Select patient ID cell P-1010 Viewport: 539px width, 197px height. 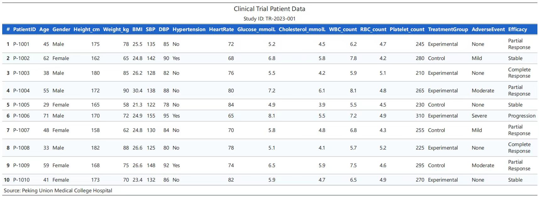point(21,180)
